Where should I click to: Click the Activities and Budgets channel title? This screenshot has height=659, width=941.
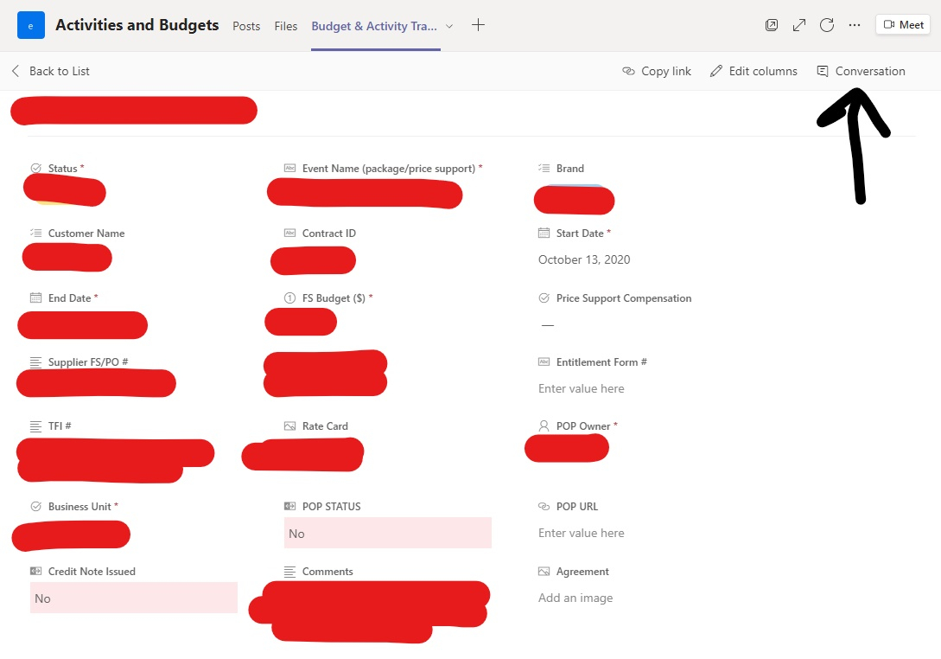point(137,25)
